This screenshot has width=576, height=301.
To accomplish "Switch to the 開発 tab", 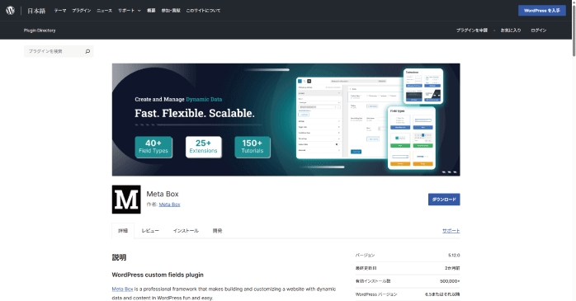I will [x=218, y=231].
